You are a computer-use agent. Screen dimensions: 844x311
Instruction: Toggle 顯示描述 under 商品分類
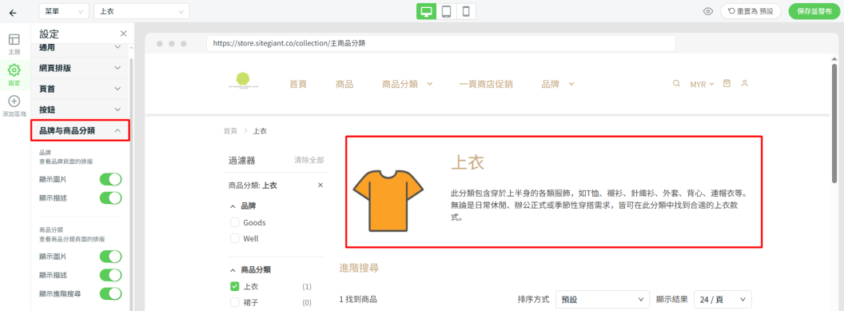tap(111, 275)
